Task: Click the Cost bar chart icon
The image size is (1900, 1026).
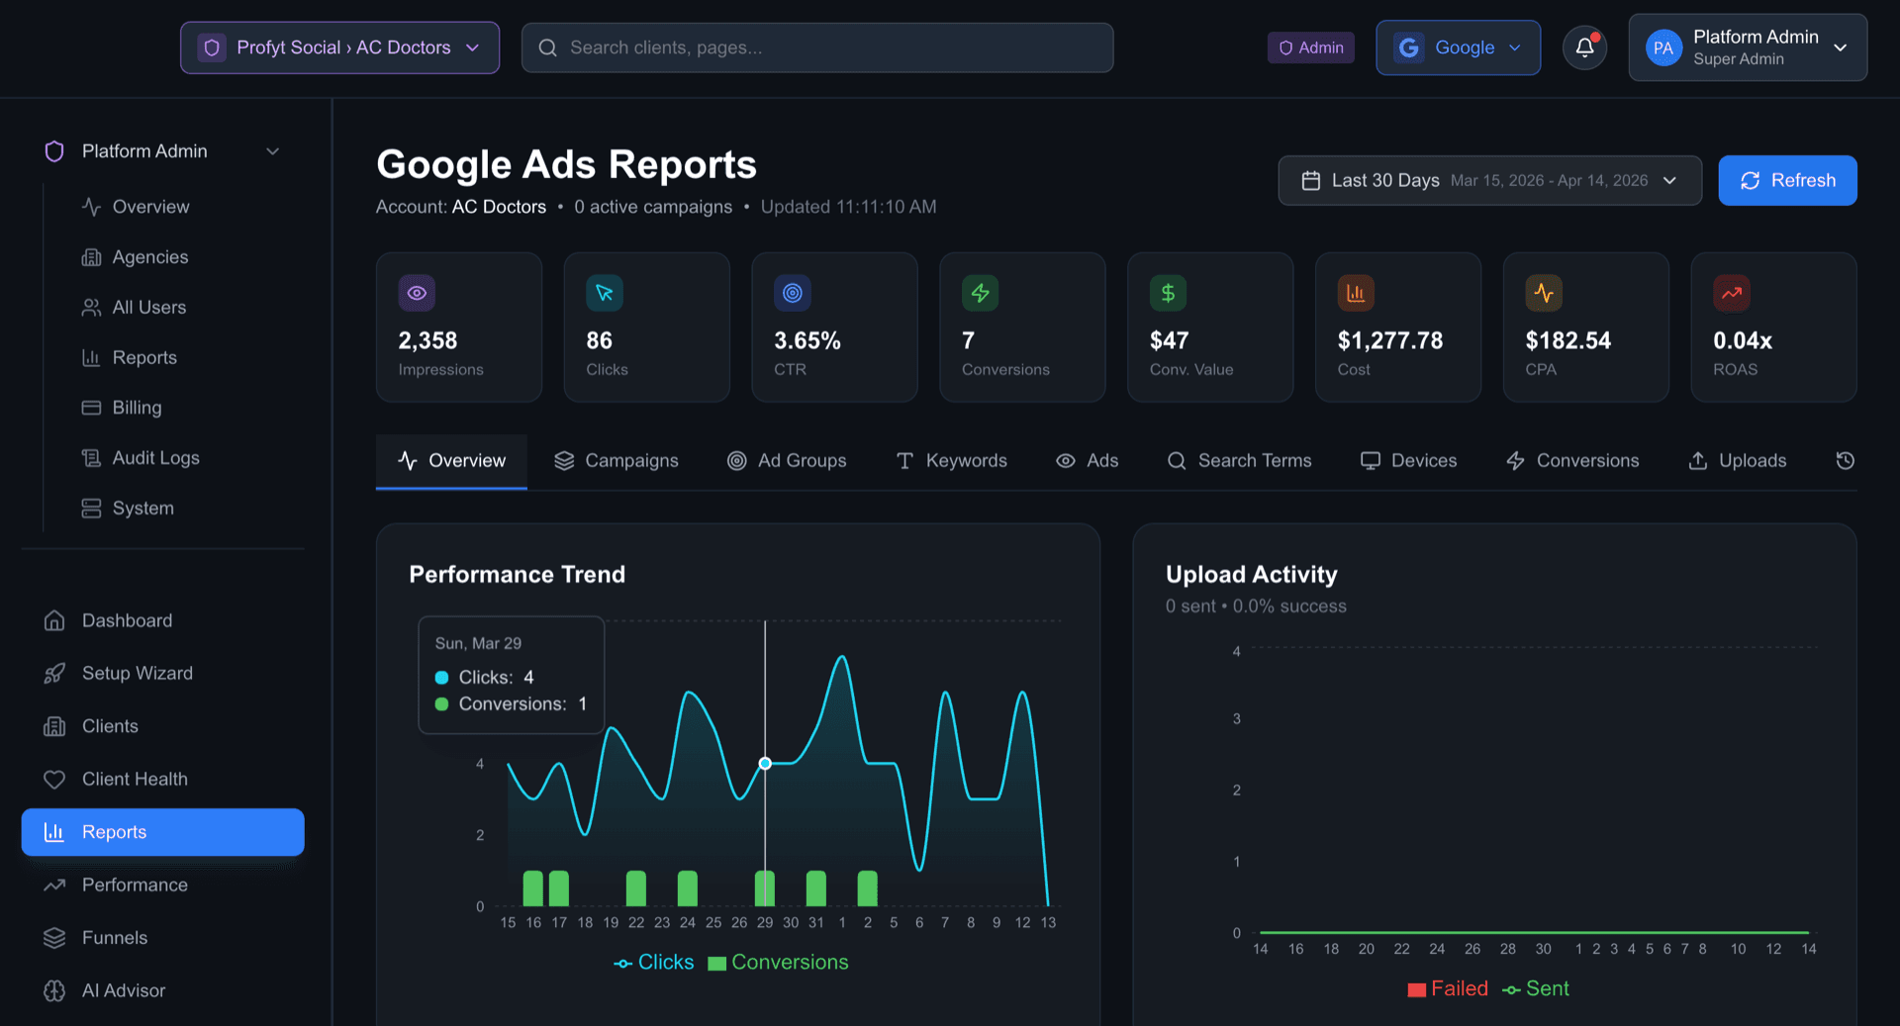Action: [x=1356, y=293]
